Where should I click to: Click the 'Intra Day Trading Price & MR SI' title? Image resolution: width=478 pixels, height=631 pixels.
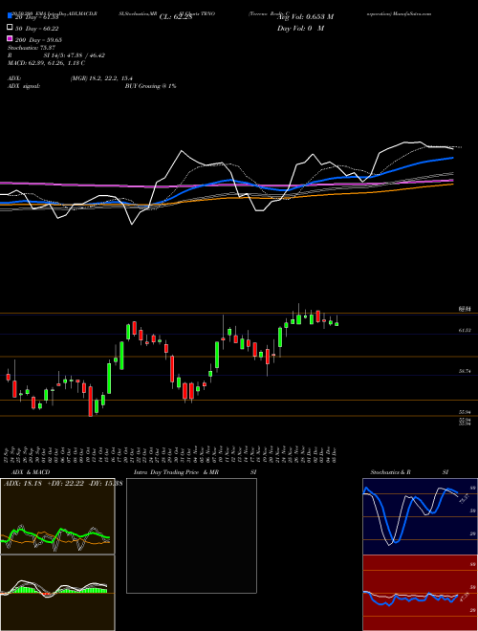tap(195, 472)
